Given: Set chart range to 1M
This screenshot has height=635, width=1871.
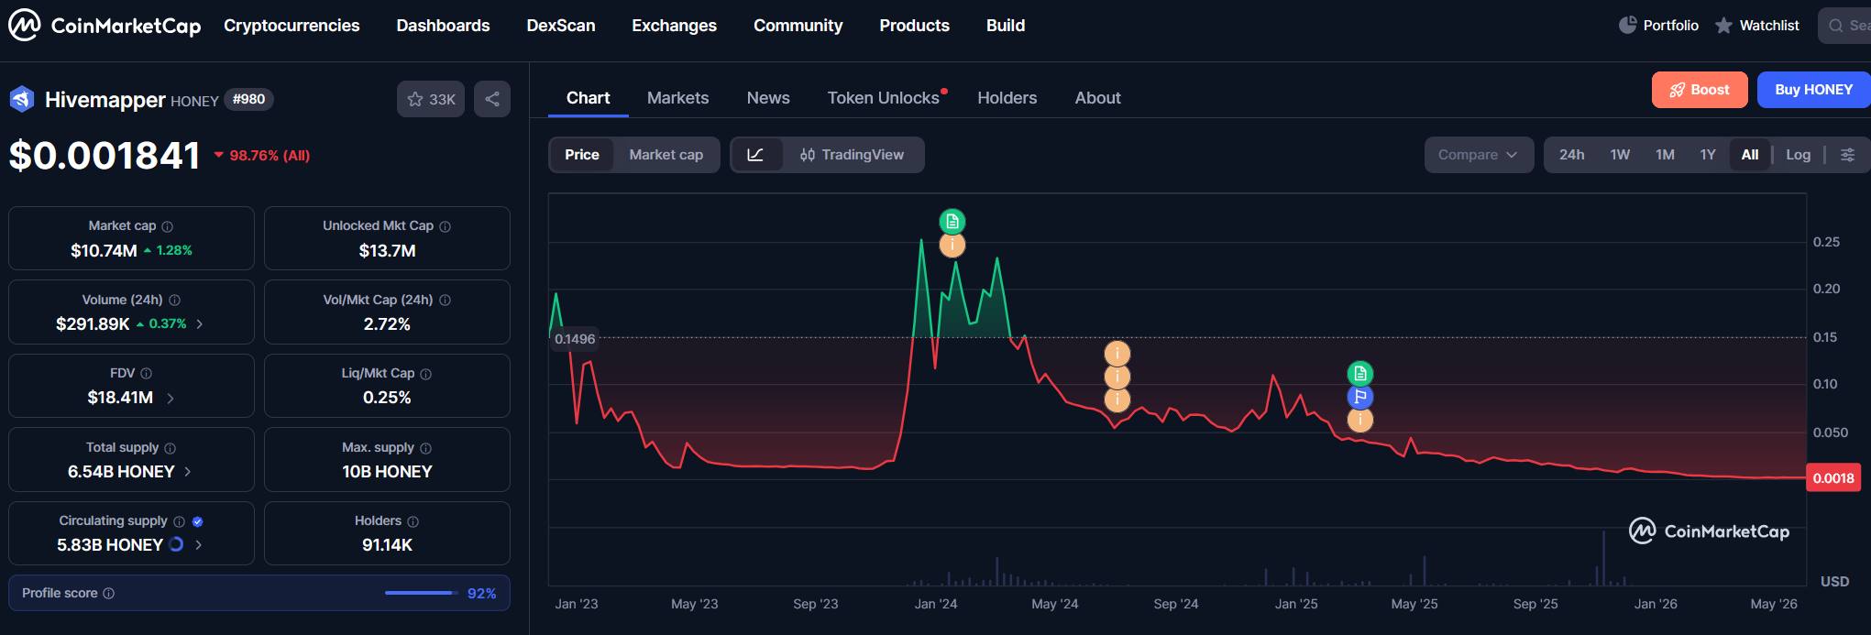Looking at the screenshot, I should coord(1665,155).
